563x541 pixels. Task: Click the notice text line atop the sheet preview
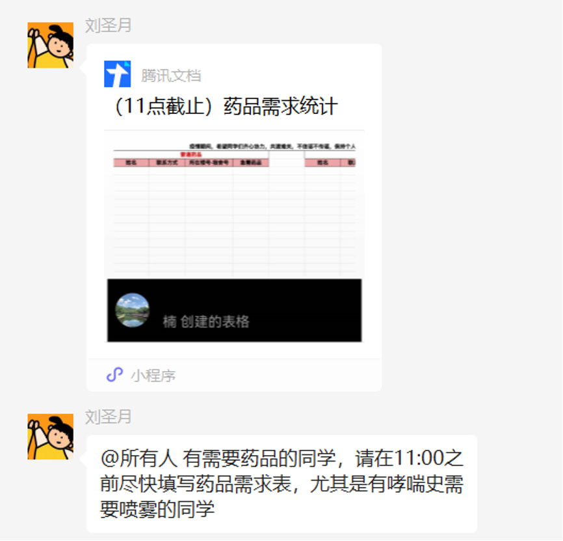[x=272, y=146]
